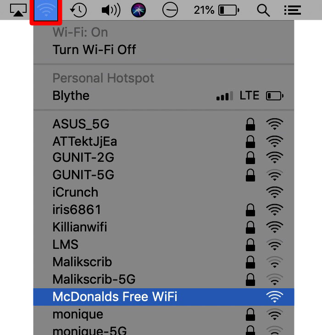Join the iris6861 network
The height and width of the screenshot is (335, 322).
164,209
